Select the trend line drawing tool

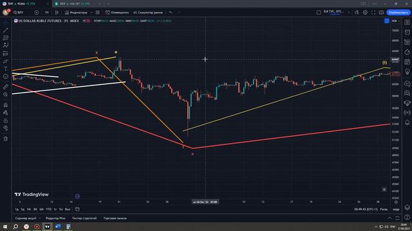(6, 30)
